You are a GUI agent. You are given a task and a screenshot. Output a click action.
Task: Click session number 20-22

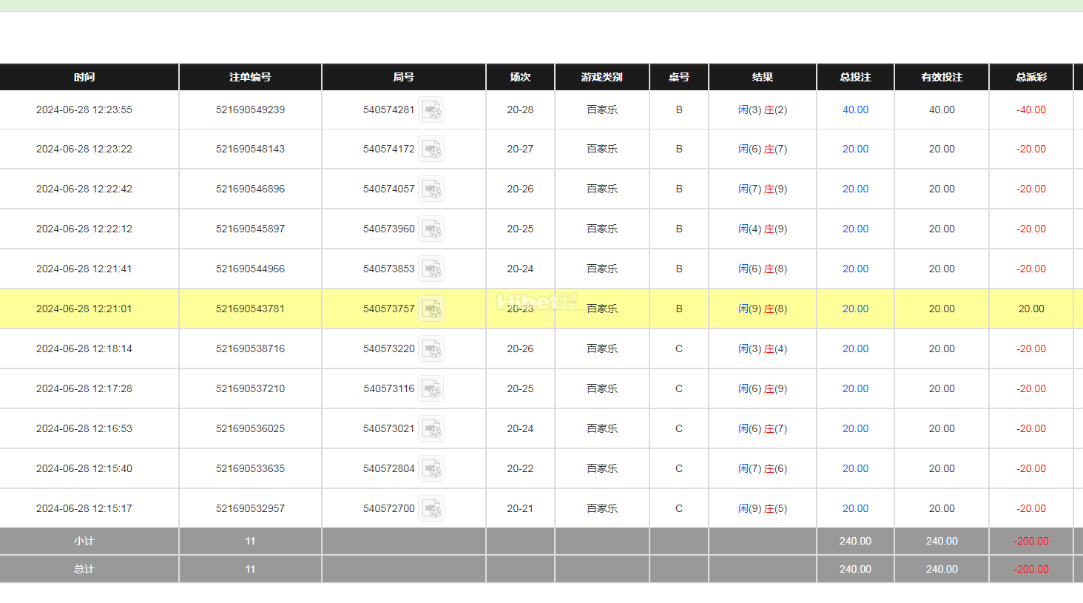(x=520, y=468)
